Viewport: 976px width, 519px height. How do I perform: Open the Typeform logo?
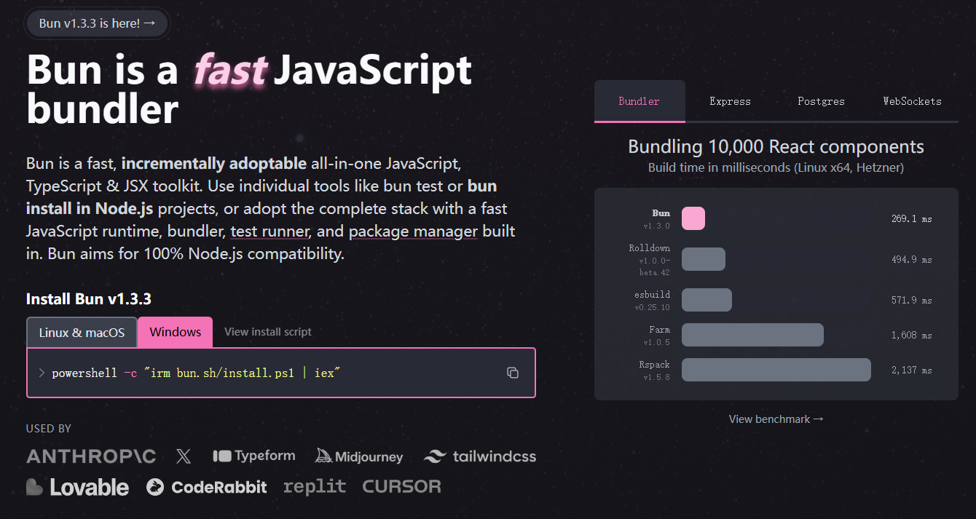click(254, 456)
